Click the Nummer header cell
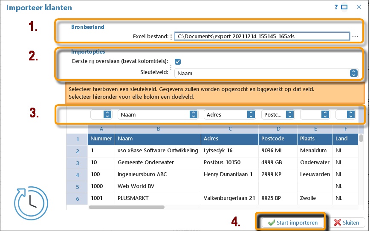 pyautogui.click(x=101, y=139)
